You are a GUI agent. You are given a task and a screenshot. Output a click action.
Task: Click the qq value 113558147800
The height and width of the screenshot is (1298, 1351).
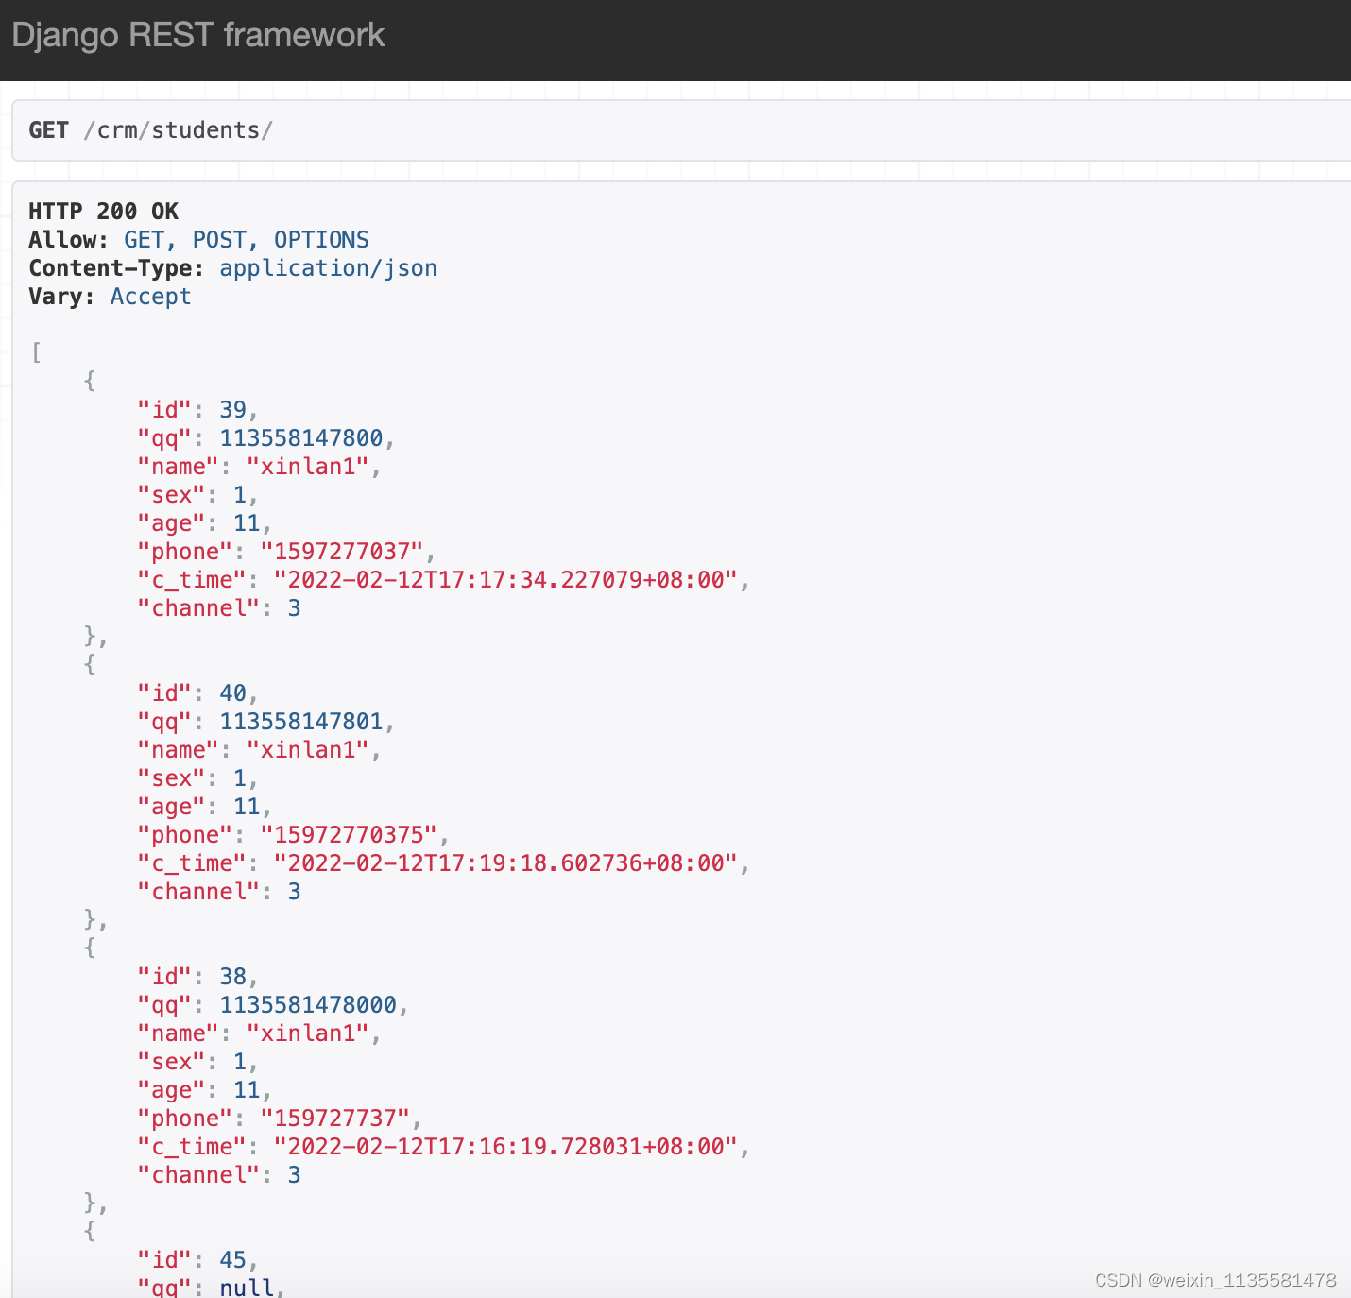click(x=302, y=437)
